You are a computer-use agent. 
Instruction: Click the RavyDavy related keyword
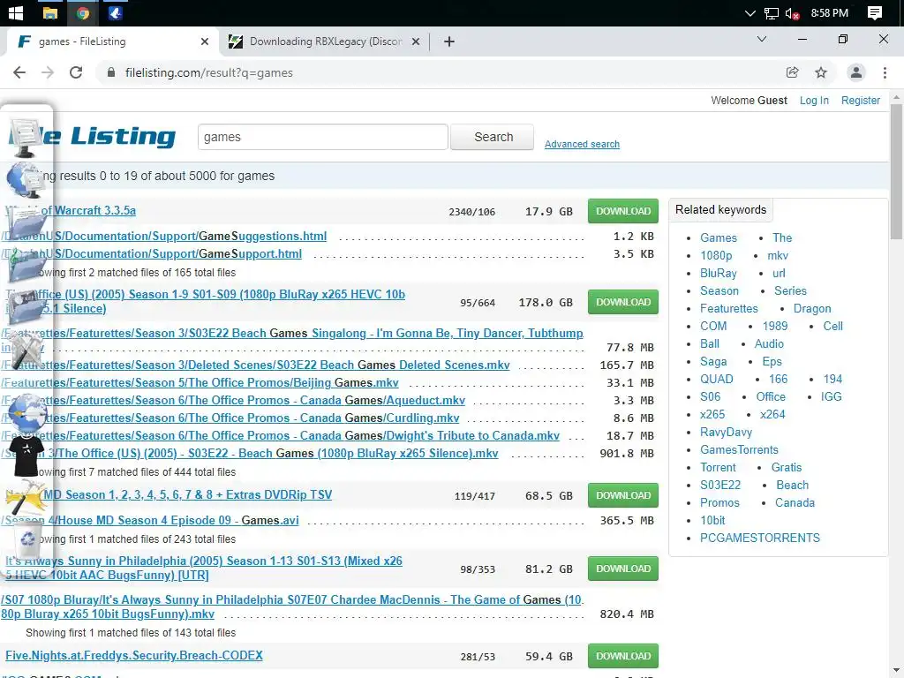tap(726, 432)
